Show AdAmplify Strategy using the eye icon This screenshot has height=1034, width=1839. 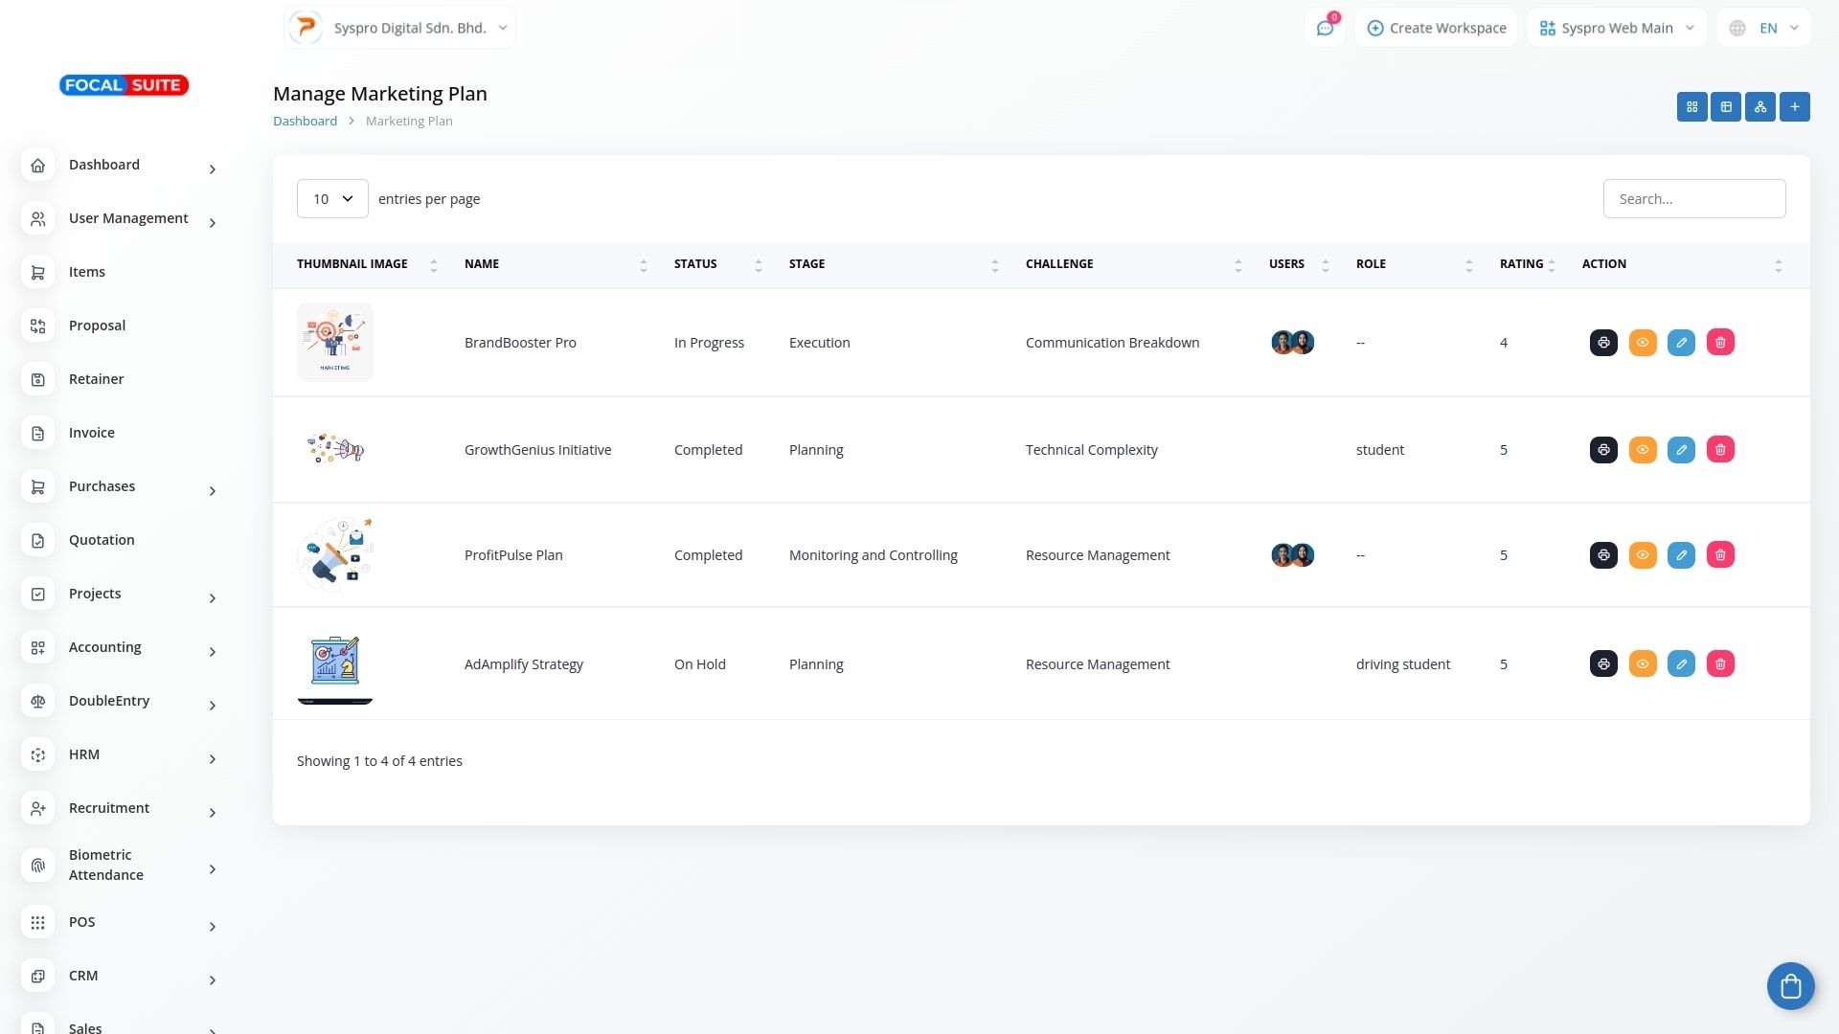coord(1643,664)
